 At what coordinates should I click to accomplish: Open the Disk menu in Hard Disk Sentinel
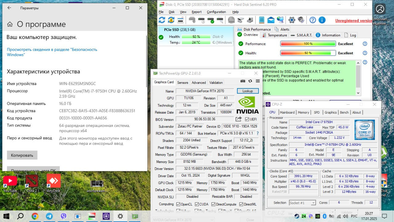click(x=172, y=12)
